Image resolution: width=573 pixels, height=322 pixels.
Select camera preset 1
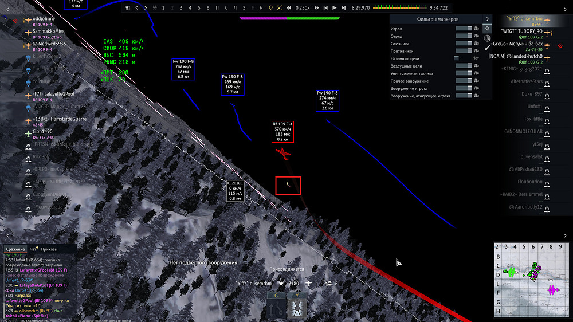163,7
